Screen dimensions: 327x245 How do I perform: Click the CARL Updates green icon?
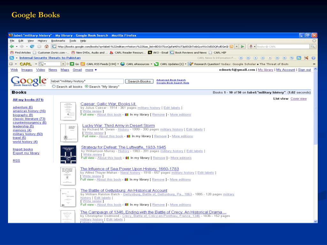pyautogui.click(x=156, y=64)
